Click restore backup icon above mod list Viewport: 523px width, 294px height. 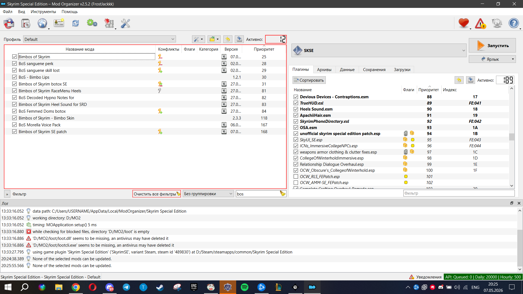point(228,39)
